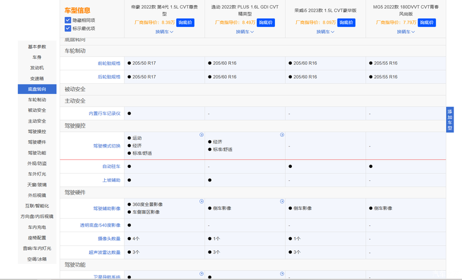Play video icon in 逸动 卫星导航系统 cell
This screenshot has width=462, height=280.
pyautogui.click(x=282, y=273)
